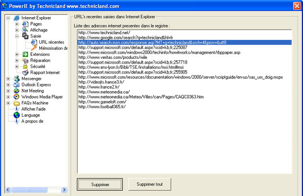Select the www.france2.fr URL
Viewport: 303px width, 196px height.
tap(185, 87)
